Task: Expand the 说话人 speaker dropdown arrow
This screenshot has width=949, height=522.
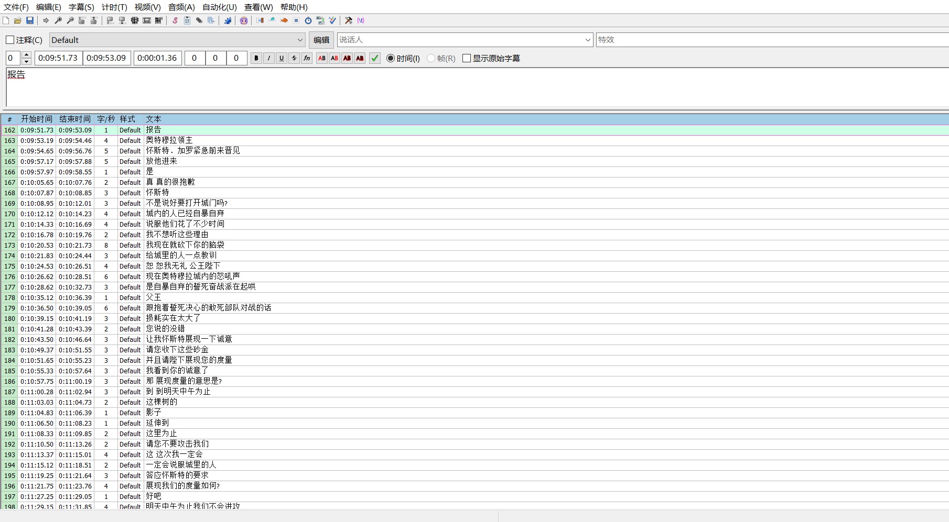Action: click(588, 40)
